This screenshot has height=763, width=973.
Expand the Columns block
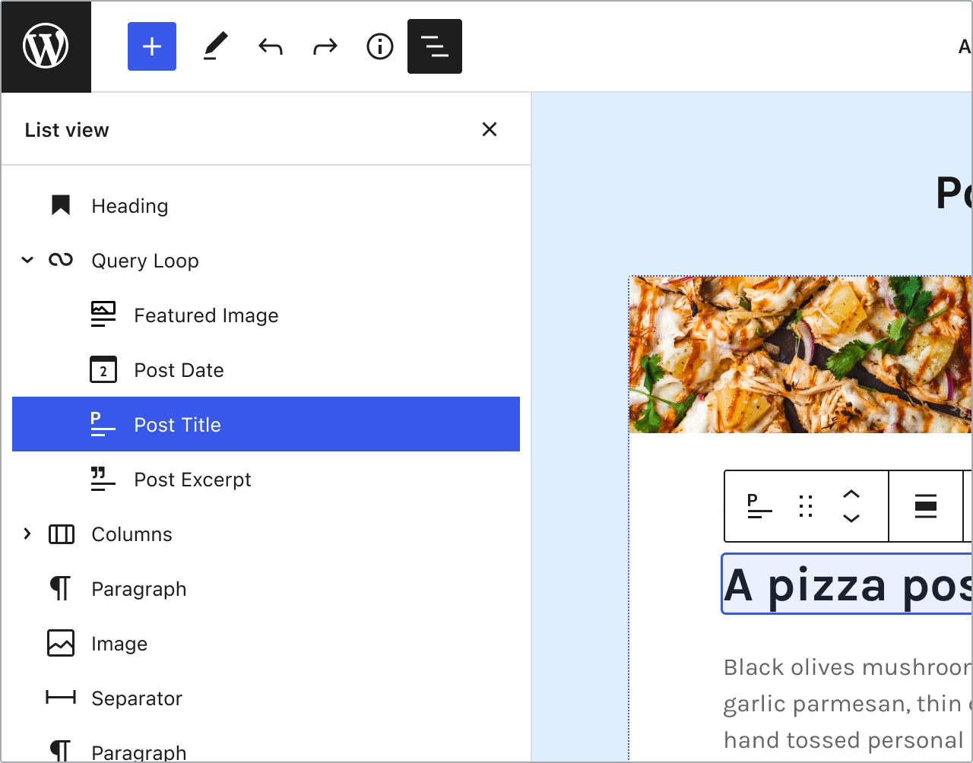pyautogui.click(x=27, y=534)
